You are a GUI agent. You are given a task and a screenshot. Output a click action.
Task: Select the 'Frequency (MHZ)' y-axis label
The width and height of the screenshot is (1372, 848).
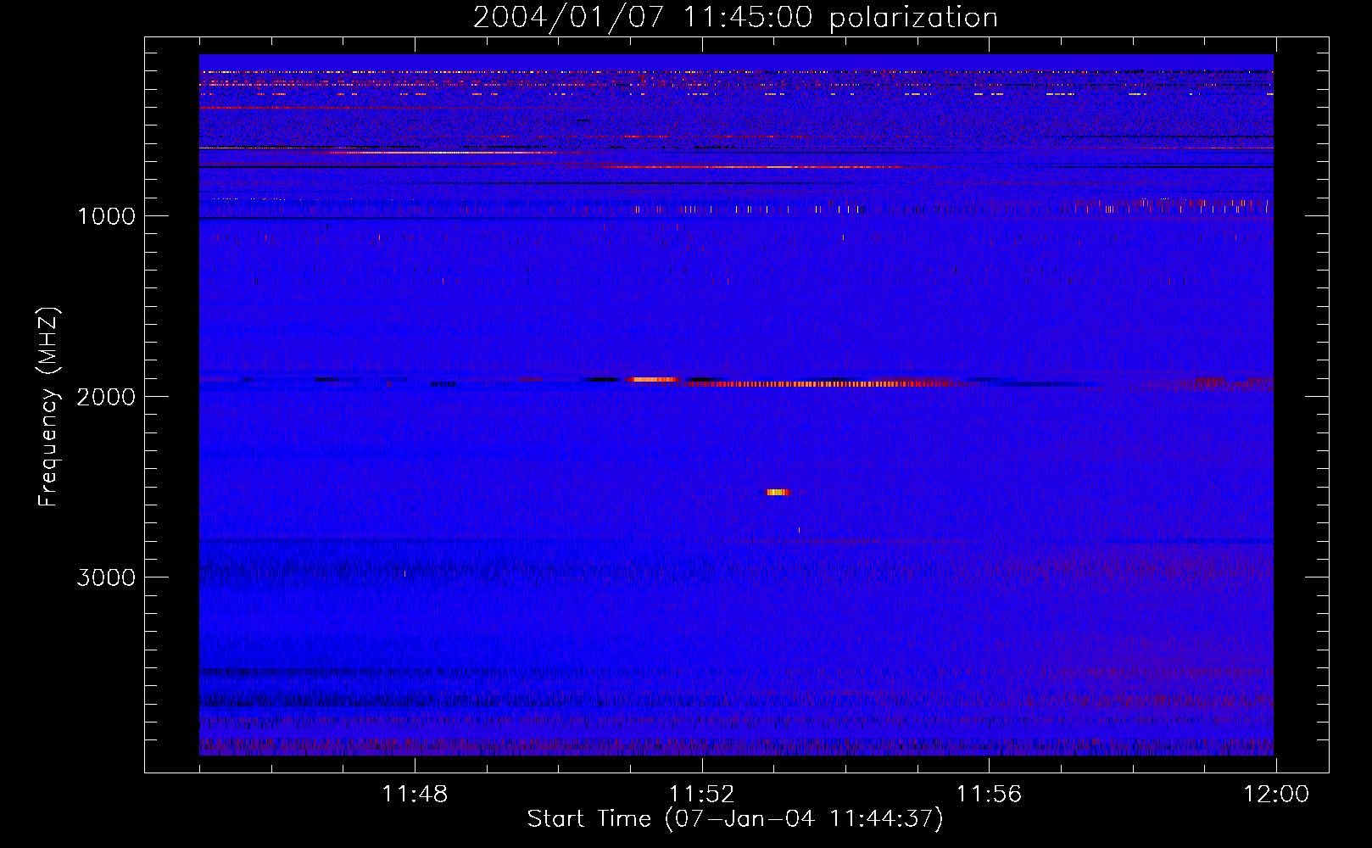[x=49, y=407]
